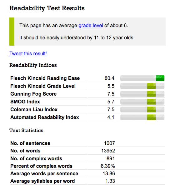Click the Coleman Liau Index bar
Image resolution: width=176 pixels, height=189 pixels.
click(142, 110)
